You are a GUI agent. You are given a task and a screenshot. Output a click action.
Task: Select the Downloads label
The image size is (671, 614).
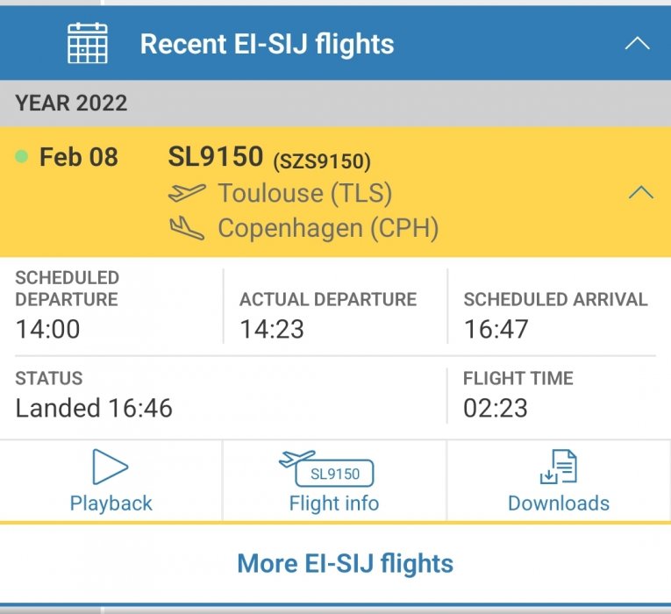coord(559,503)
